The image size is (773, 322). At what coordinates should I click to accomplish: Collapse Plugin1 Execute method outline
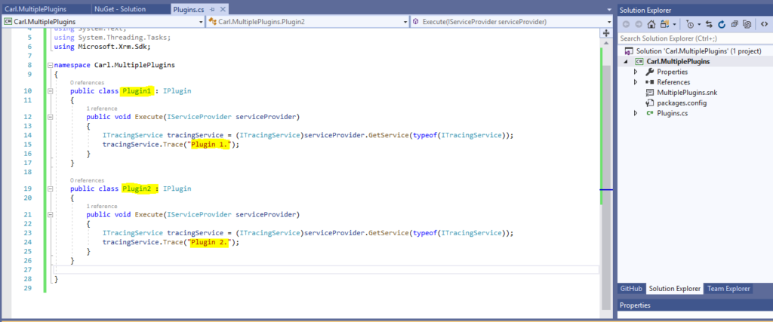pos(50,117)
